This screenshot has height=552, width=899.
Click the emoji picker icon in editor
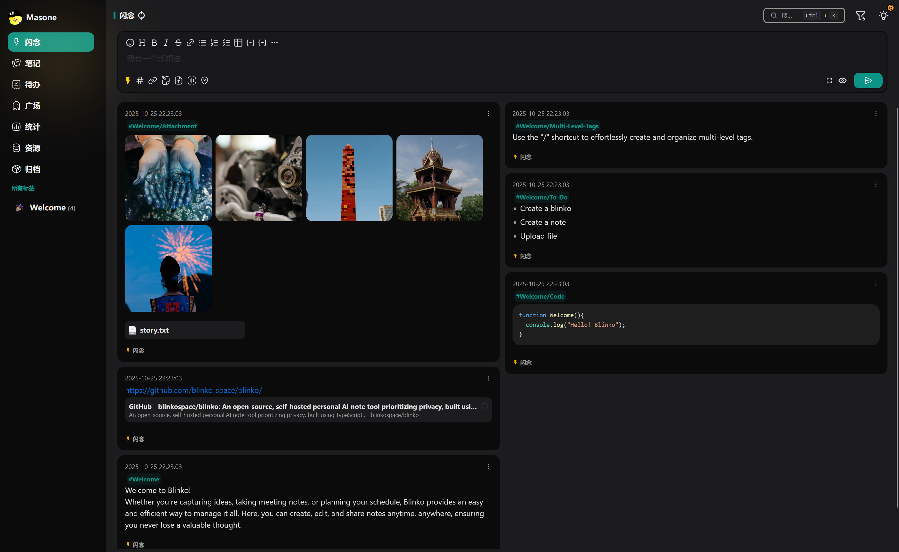(x=130, y=43)
